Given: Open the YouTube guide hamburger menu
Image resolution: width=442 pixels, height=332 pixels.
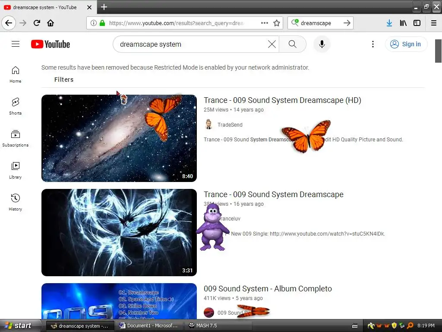Looking at the screenshot, I should point(16,44).
